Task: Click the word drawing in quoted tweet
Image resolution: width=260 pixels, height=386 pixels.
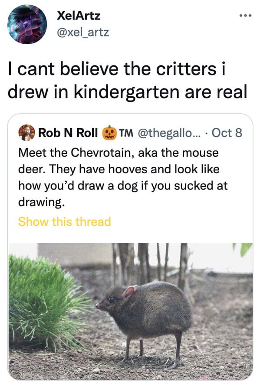Action: point(41,202)
